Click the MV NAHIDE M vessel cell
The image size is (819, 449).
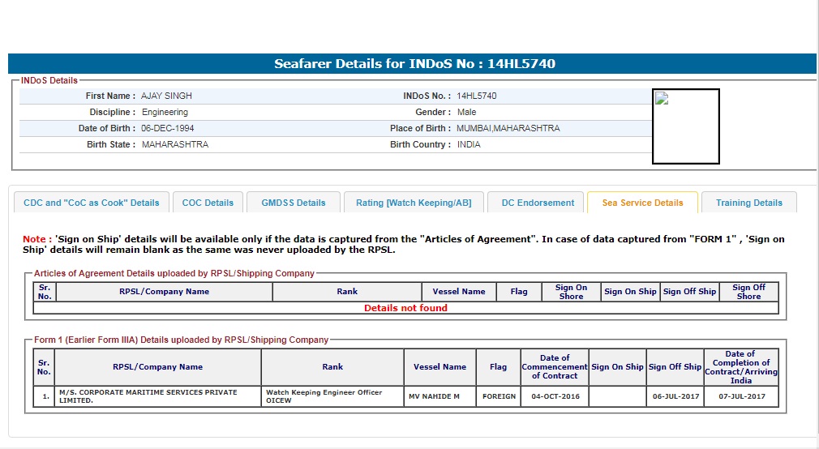click(x=434, y=396)
